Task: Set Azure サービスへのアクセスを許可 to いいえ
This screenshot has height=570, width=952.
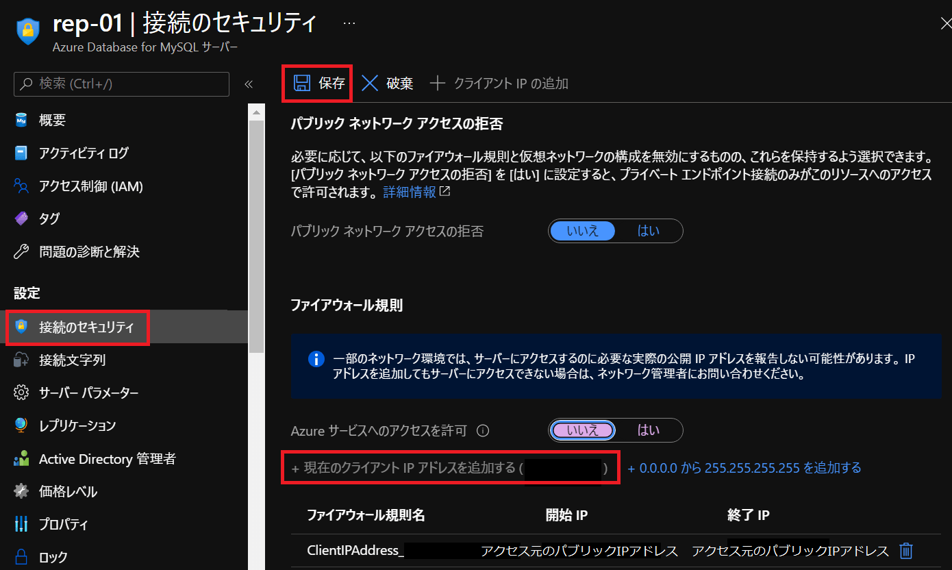Action: (583, 430)
